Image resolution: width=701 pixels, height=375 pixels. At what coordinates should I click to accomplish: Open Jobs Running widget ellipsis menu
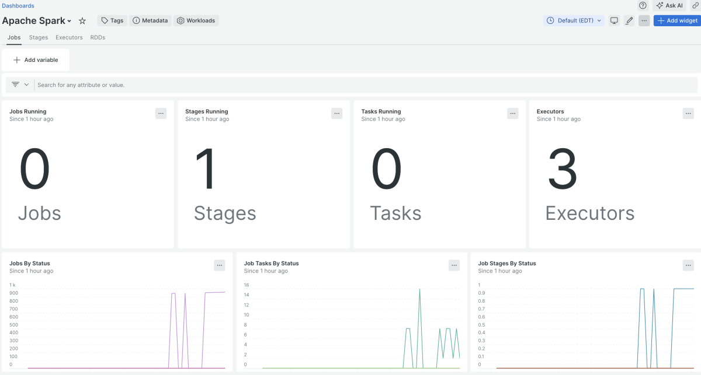pos(161,114)
